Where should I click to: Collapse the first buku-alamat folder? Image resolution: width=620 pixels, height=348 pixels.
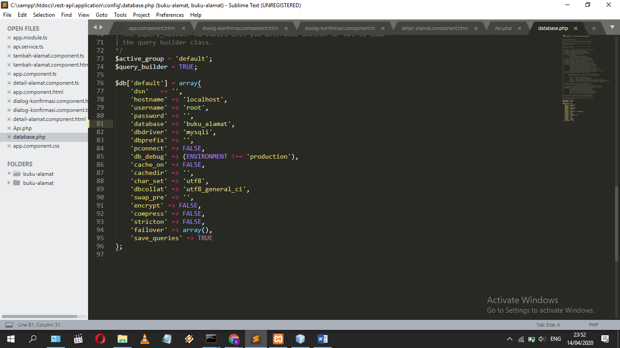pos(9,174)
